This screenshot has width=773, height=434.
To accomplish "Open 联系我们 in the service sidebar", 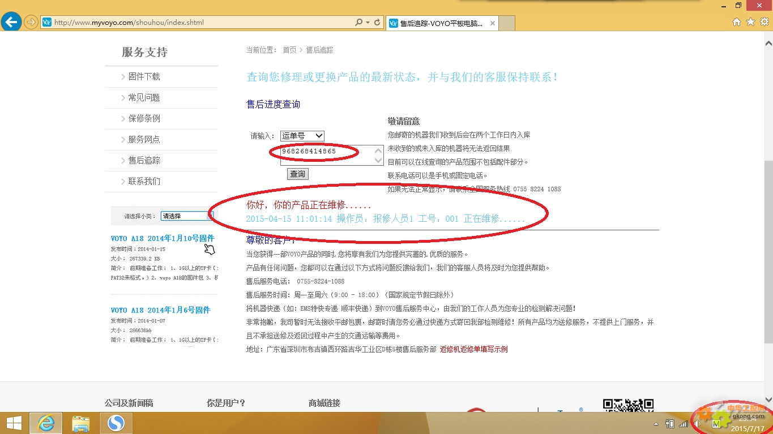I will pyautogui.click(x=144, y=181).
